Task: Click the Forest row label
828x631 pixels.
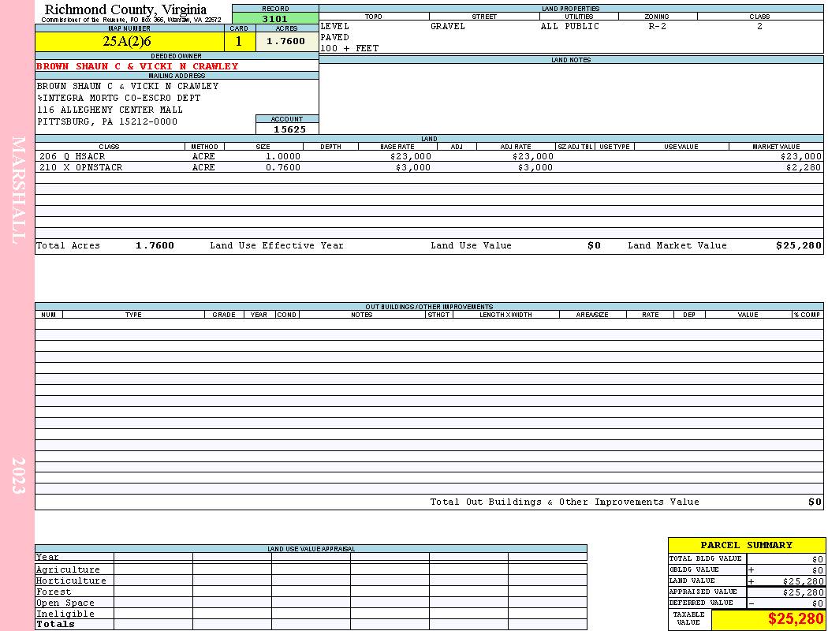Action: tap(54, 592)
